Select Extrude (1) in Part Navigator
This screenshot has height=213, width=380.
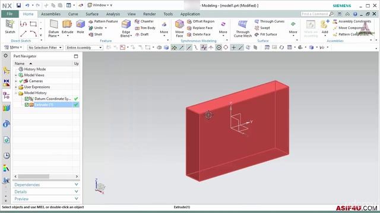(44, 105)
